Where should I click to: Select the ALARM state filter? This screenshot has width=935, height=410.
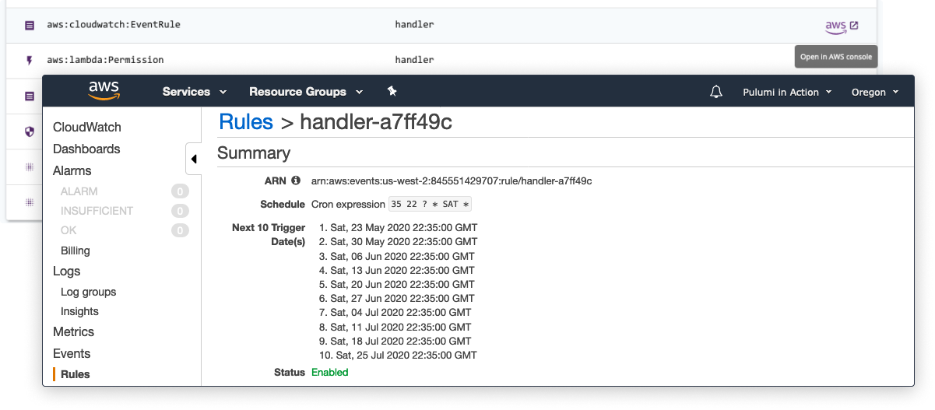click(79, 191)
